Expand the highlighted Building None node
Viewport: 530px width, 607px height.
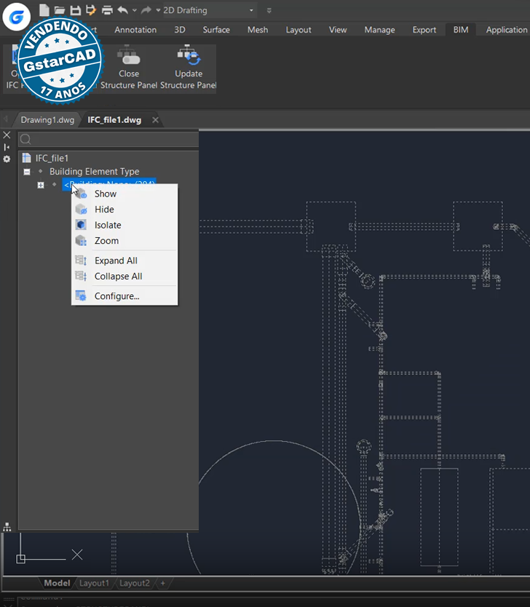(x=41, y=185)
